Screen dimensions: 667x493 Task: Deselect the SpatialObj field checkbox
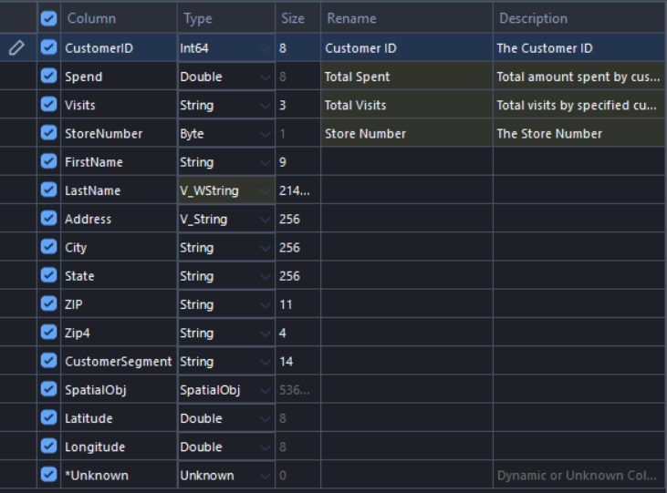pyautogui.click(x=49, y=389)
